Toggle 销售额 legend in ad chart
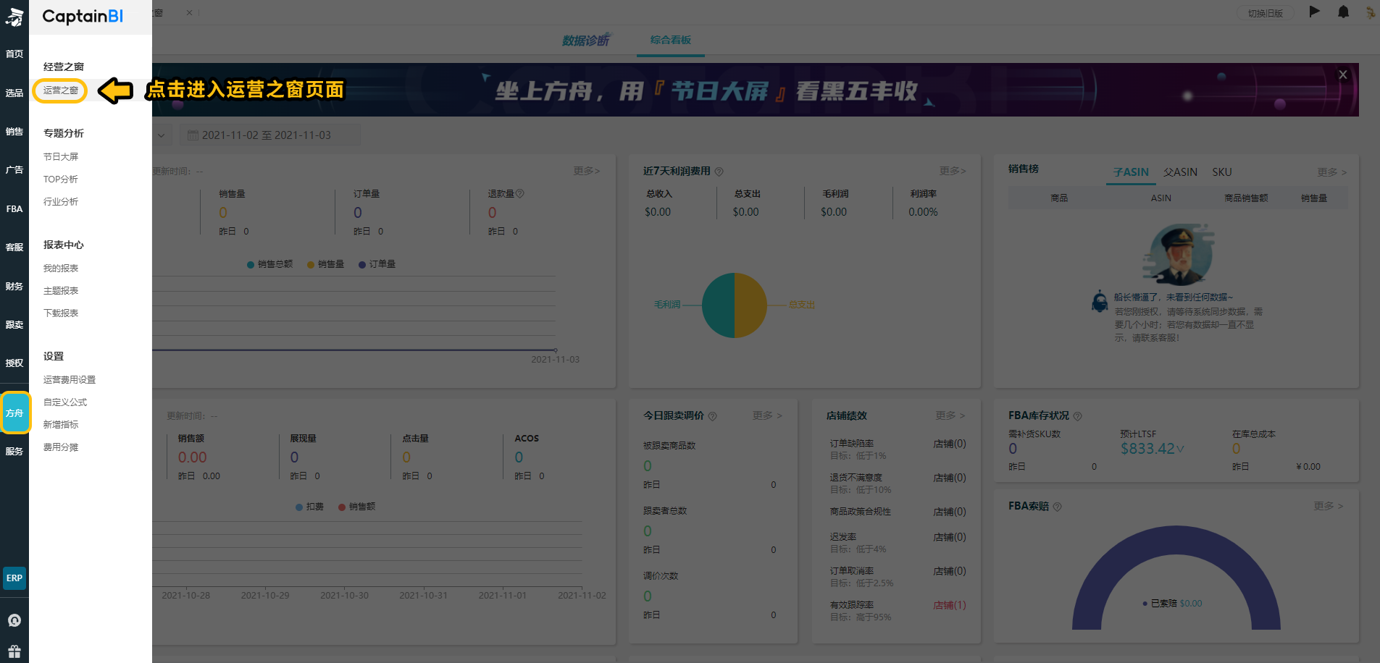This screenshot has width=1380, height=663. point(356,507)
